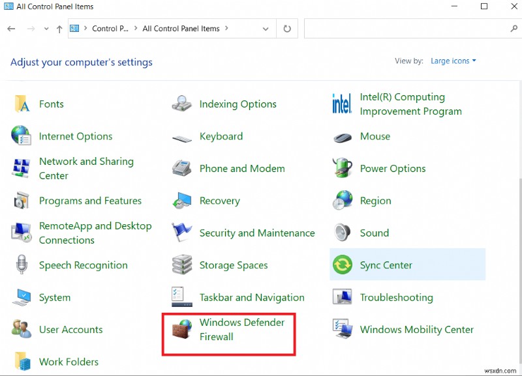Open the User Accounts icon

point(21,329)
